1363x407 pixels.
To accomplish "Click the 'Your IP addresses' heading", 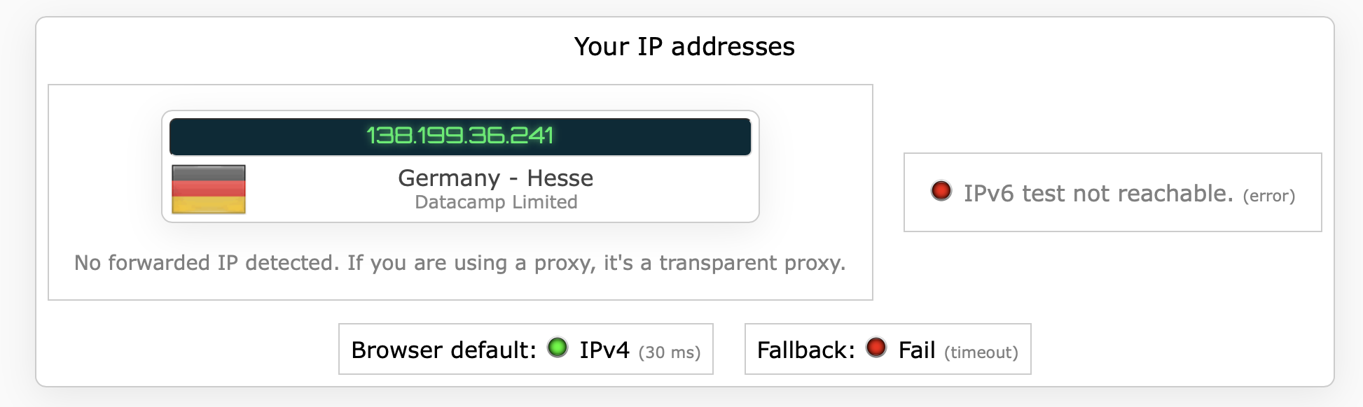I will click(684, 47).
